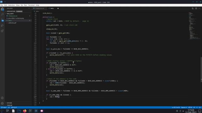Click the C language mode in status bar

[x=197, y=107]
